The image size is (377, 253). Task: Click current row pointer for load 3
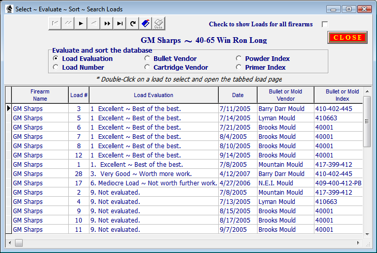pyautogui.click(x=9, y=108)
